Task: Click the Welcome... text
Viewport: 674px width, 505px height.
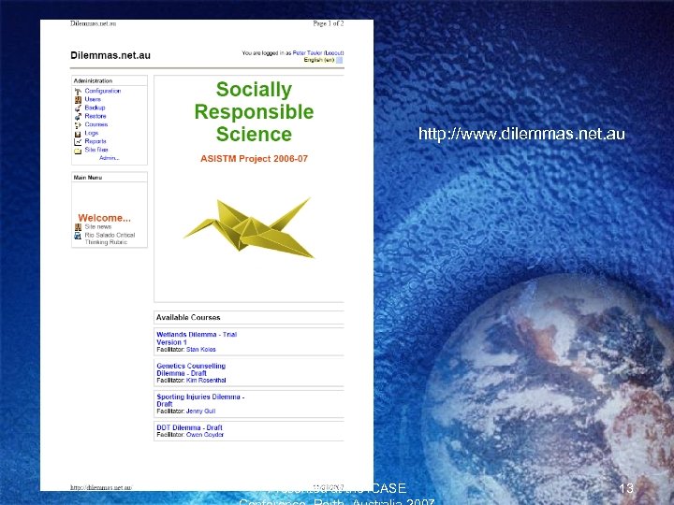Action: coord(105,218)
